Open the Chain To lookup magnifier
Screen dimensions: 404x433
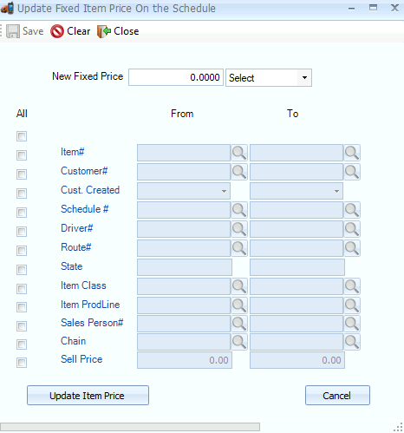tap(352, 342)
